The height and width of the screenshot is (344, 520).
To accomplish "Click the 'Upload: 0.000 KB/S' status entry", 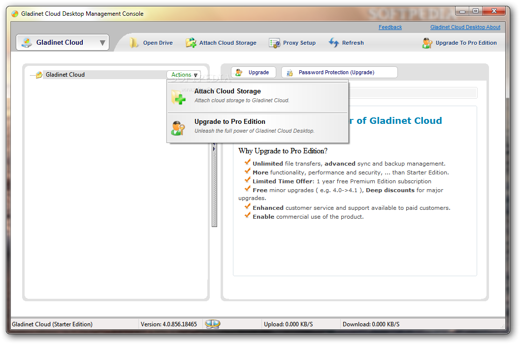I will pyautogui.click(x=288, y=324).
